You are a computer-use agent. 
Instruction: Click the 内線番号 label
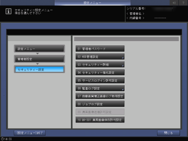(x=135, y=18)
